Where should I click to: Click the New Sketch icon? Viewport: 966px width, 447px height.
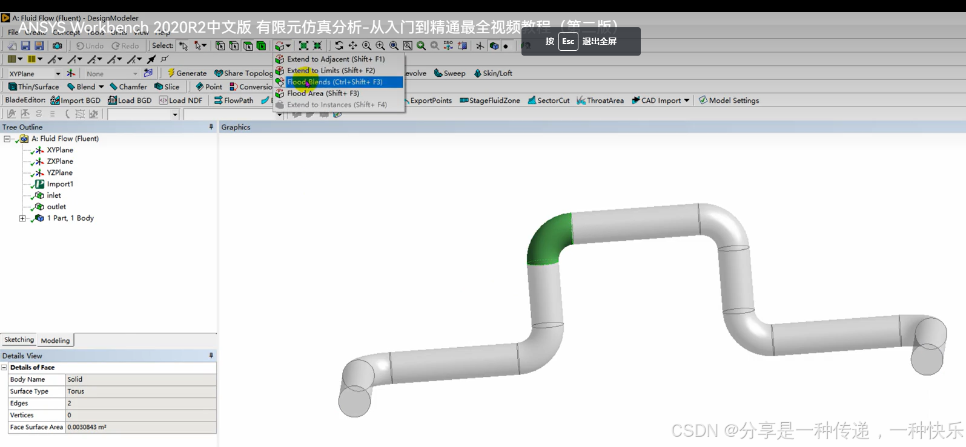[x=148, y=73]
